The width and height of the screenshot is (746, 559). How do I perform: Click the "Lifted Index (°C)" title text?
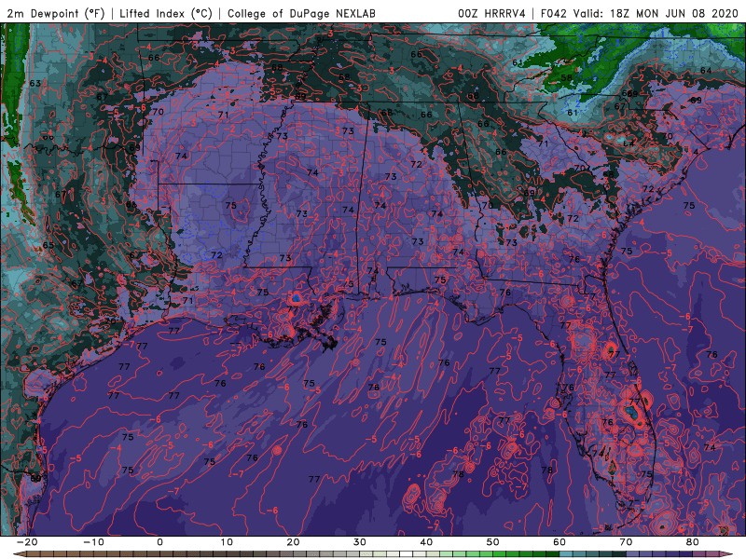coord(166,13)
